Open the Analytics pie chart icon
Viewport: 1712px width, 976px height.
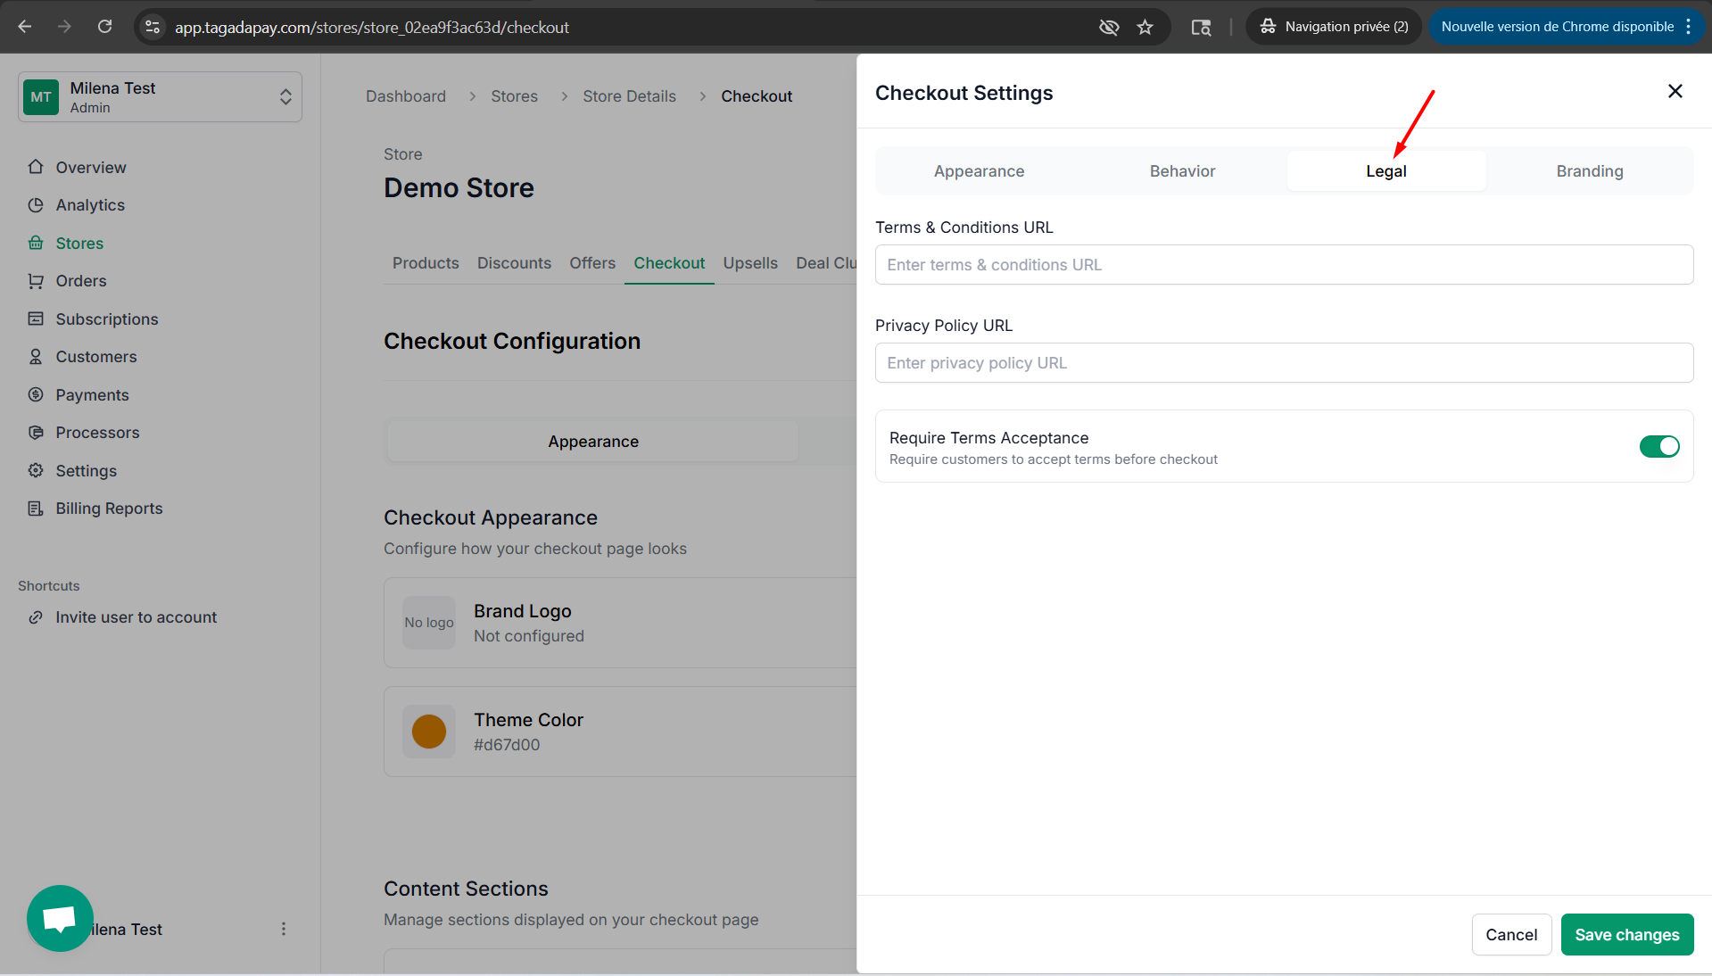click(x=36, y=205)
